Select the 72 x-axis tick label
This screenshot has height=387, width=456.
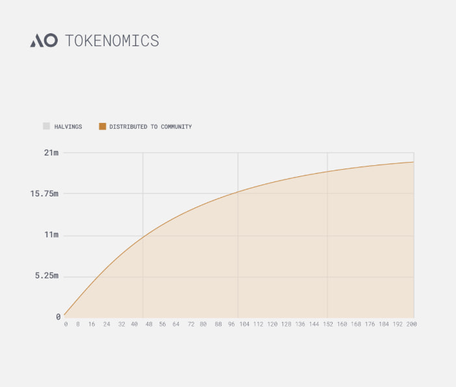coord(190,324)
